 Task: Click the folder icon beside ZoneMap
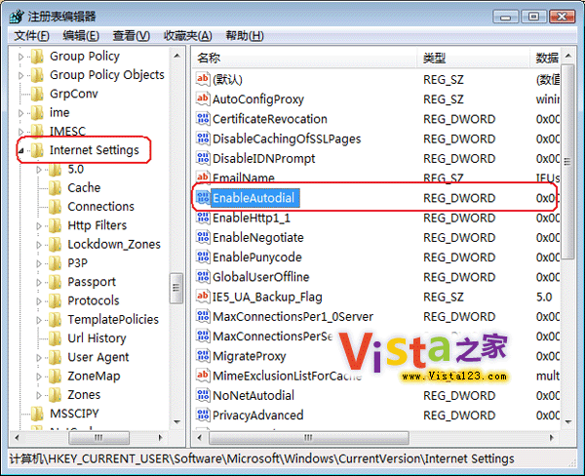(x=55, y=377)
